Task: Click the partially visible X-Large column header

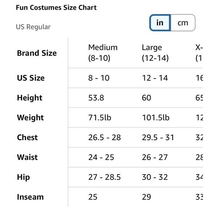Action: pyautogui.click(x=199, y=53)
